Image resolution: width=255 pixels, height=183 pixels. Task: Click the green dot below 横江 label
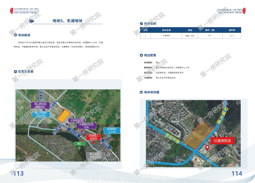[x=79, y=148]
